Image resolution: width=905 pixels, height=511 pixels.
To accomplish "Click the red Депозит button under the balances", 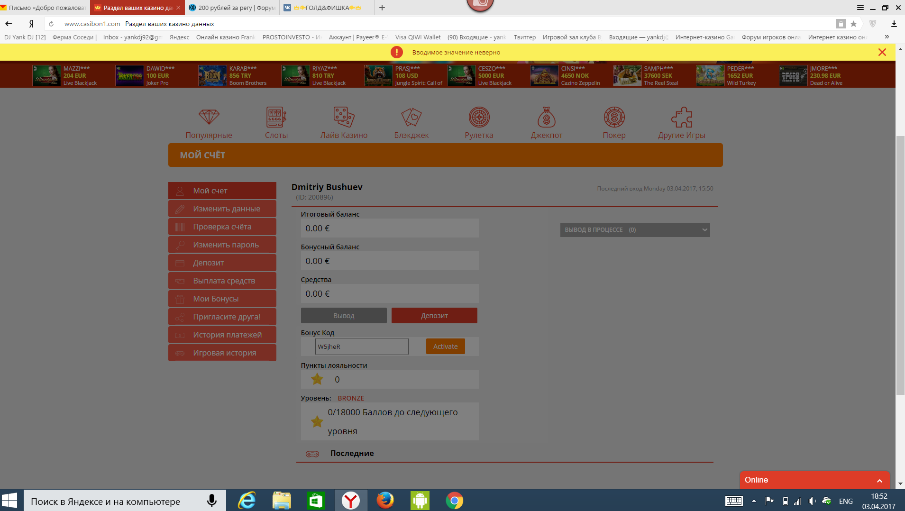I will [x=434, y=316].
